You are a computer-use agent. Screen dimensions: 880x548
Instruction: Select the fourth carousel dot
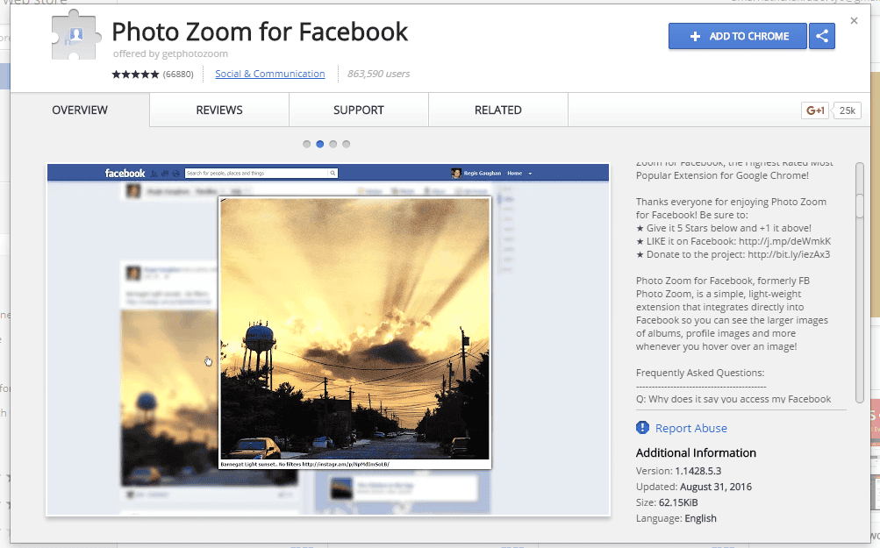(x=346, y=144)
